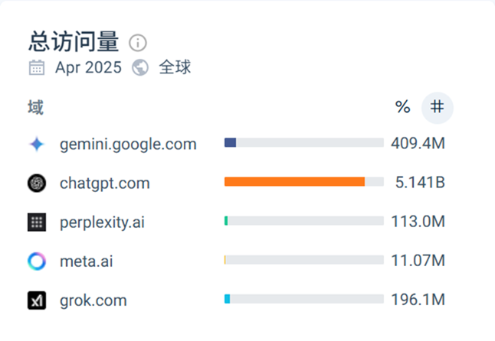
Task: Open the Apr 2025 date selector
Action: [x=88, y=68]
